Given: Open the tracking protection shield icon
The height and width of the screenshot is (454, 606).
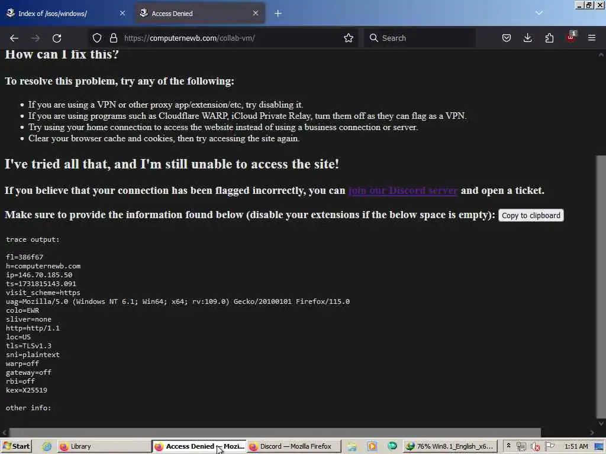Looking at the screenshot, I should [97, 38].
